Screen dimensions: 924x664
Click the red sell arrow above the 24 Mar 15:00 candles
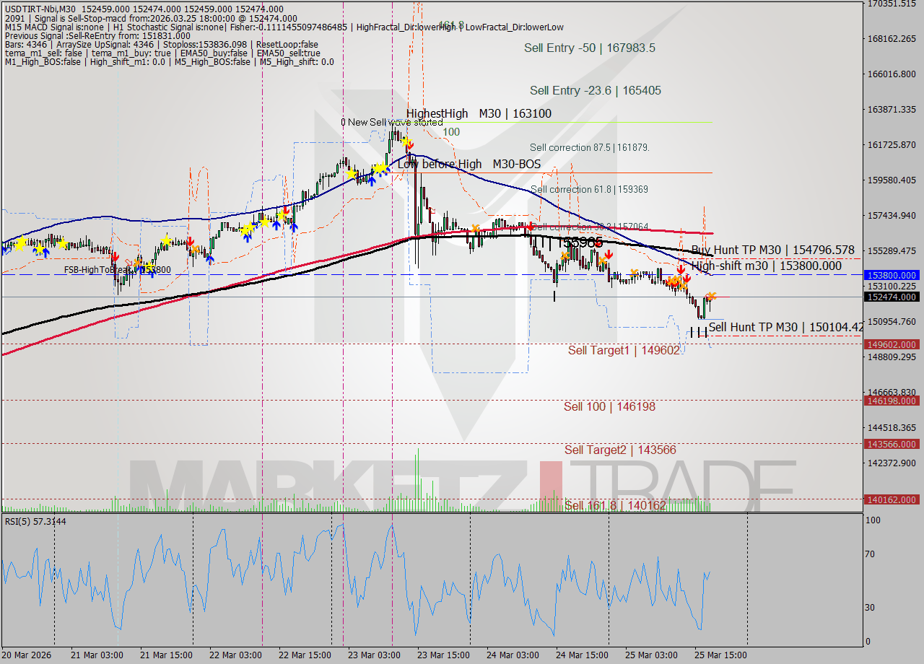pos(609,254)
